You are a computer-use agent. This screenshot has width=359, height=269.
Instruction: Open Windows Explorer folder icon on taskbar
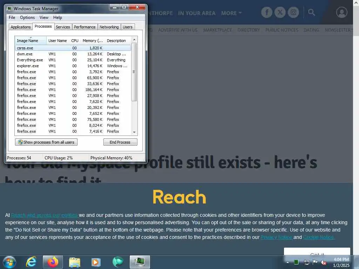pyautogui.click(x=74, y=262)
